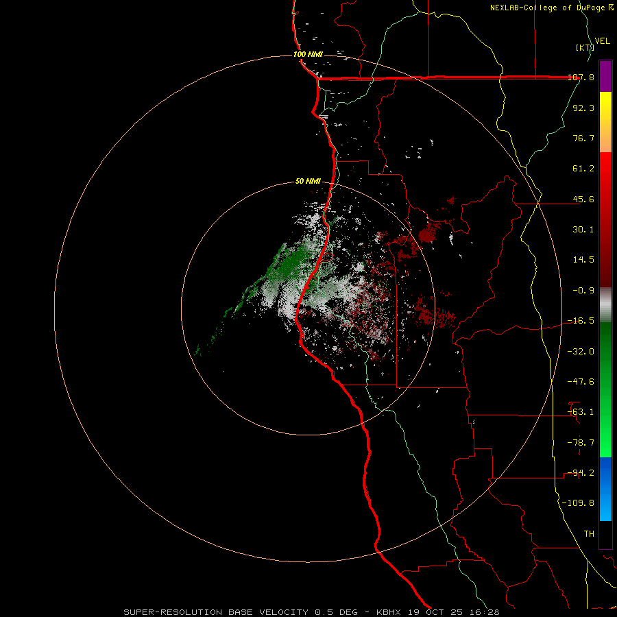Image resolution: width=617 pixels, height=617 pixels.
Task: Click the -32.0 scale value
Action: pyautogui.click(x=581, y=352)
